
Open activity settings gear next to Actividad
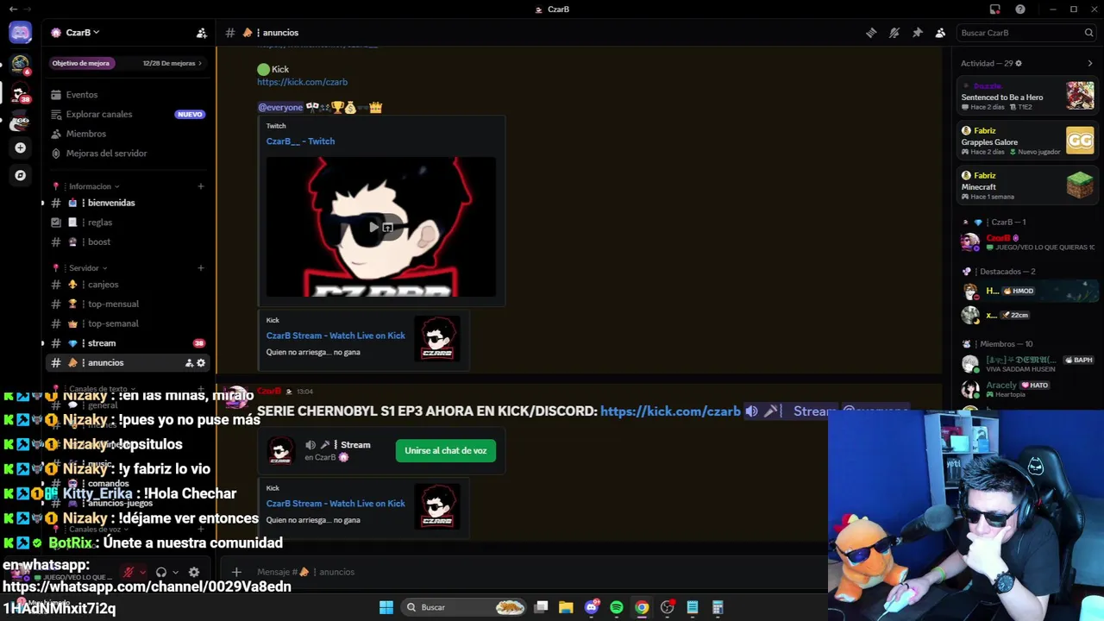coord(1018,63)
